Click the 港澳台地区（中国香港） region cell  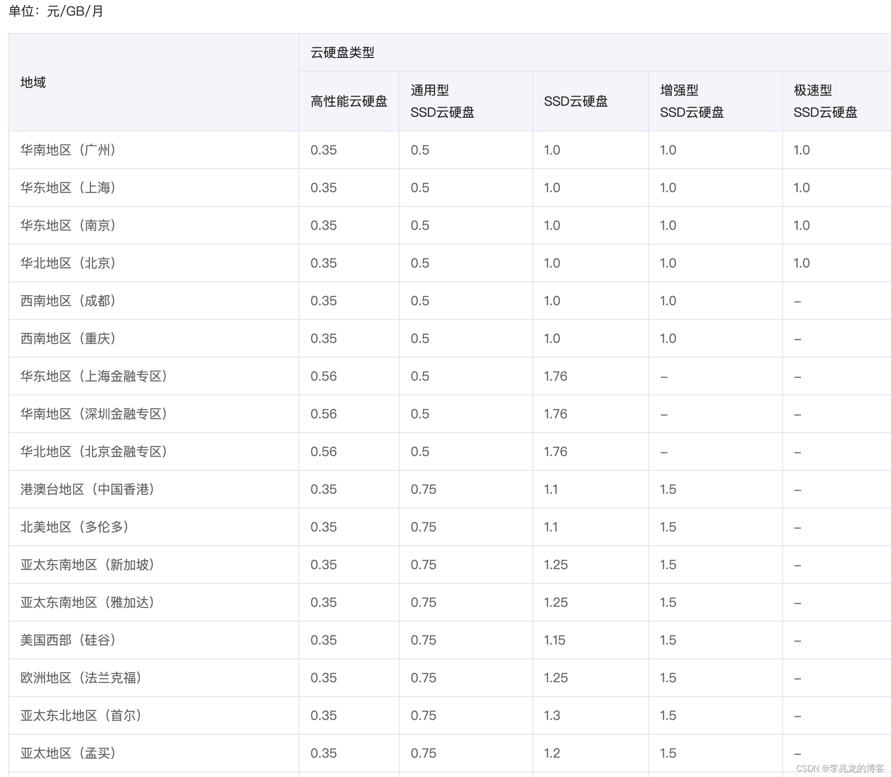[x=87, y=489]
